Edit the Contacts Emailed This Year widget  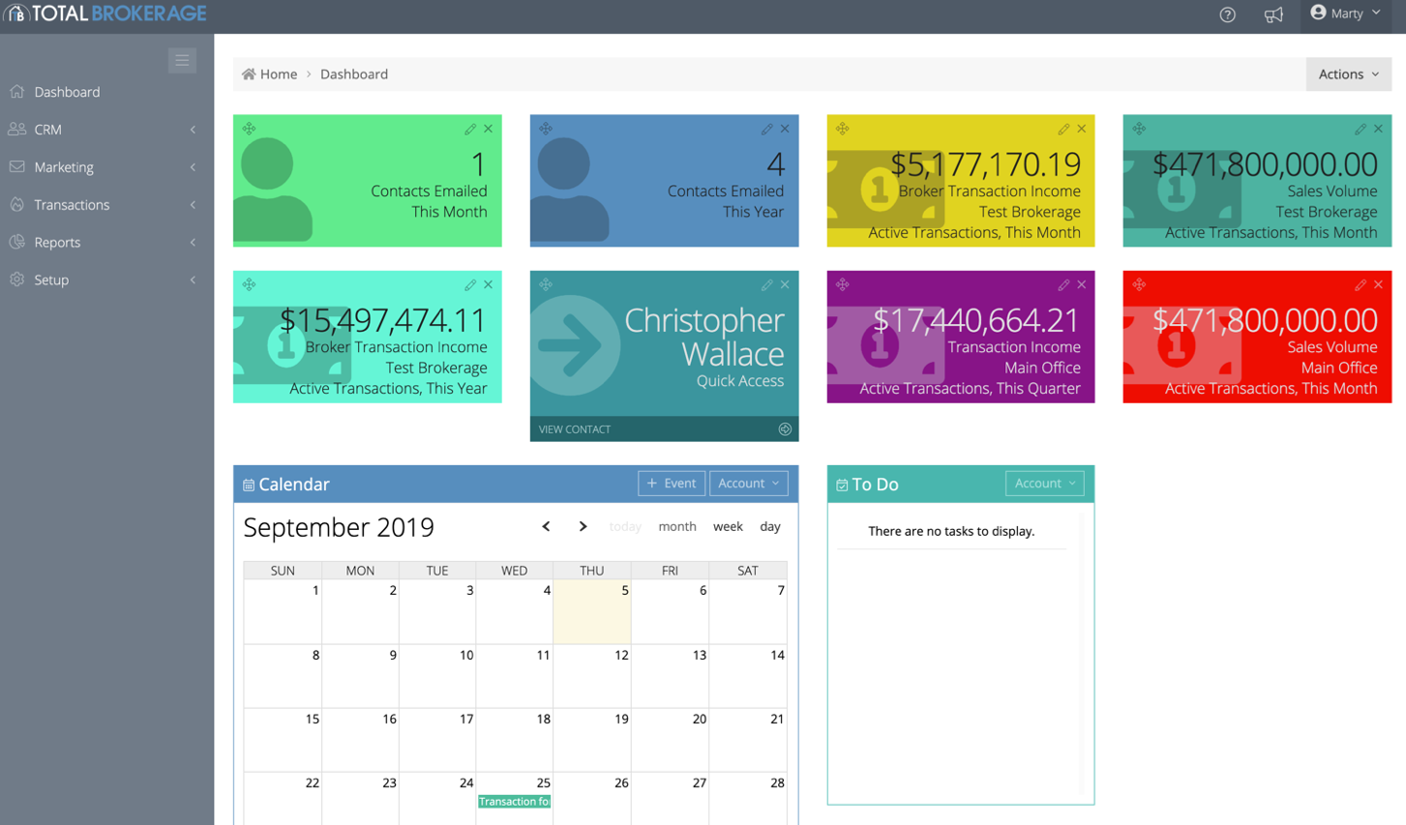pyautogui.click(x=766, y=129)
